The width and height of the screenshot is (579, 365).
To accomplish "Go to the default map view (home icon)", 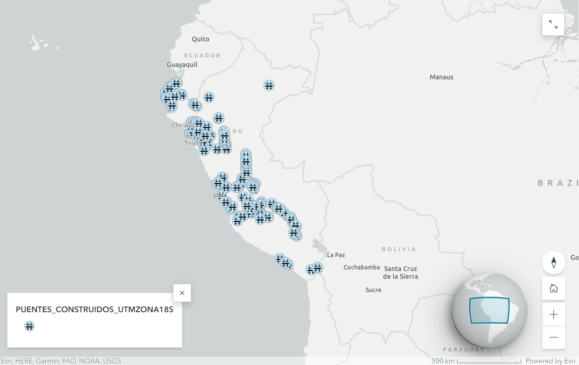I will point(553,288).
